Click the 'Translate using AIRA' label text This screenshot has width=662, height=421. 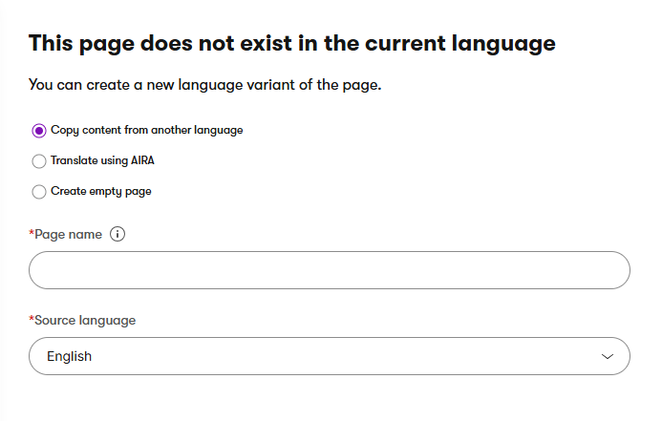(102, 160)
